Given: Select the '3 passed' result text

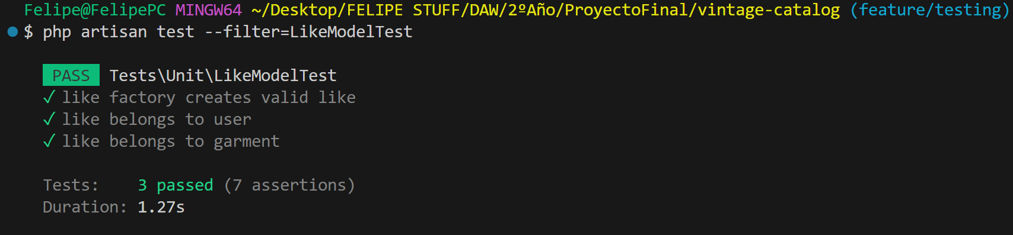Looking at the screenshot, I should (x=176, y=185).
